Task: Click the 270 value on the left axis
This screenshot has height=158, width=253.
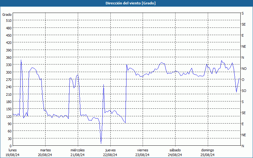Action: 9,80
